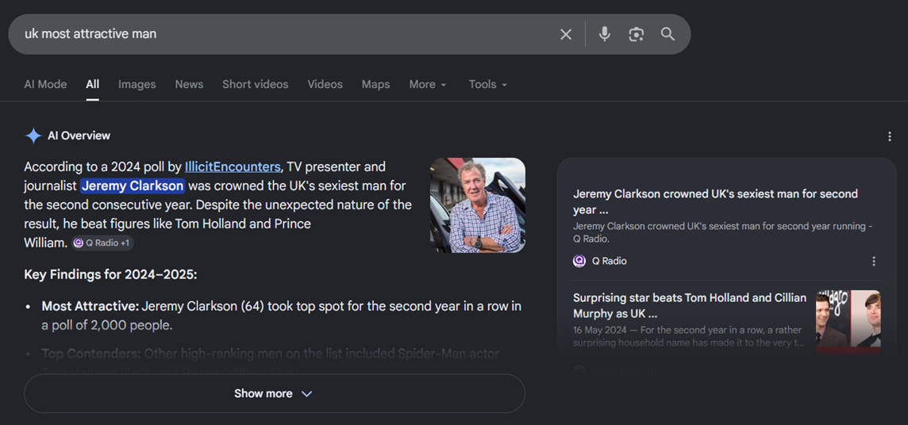Start voice search with the microphone icon

tap(605, 34)
